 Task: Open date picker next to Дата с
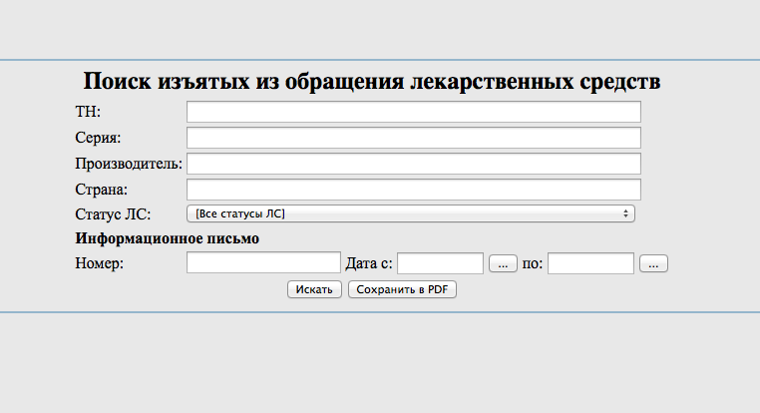pyautogui.click(x=502, y=263)
